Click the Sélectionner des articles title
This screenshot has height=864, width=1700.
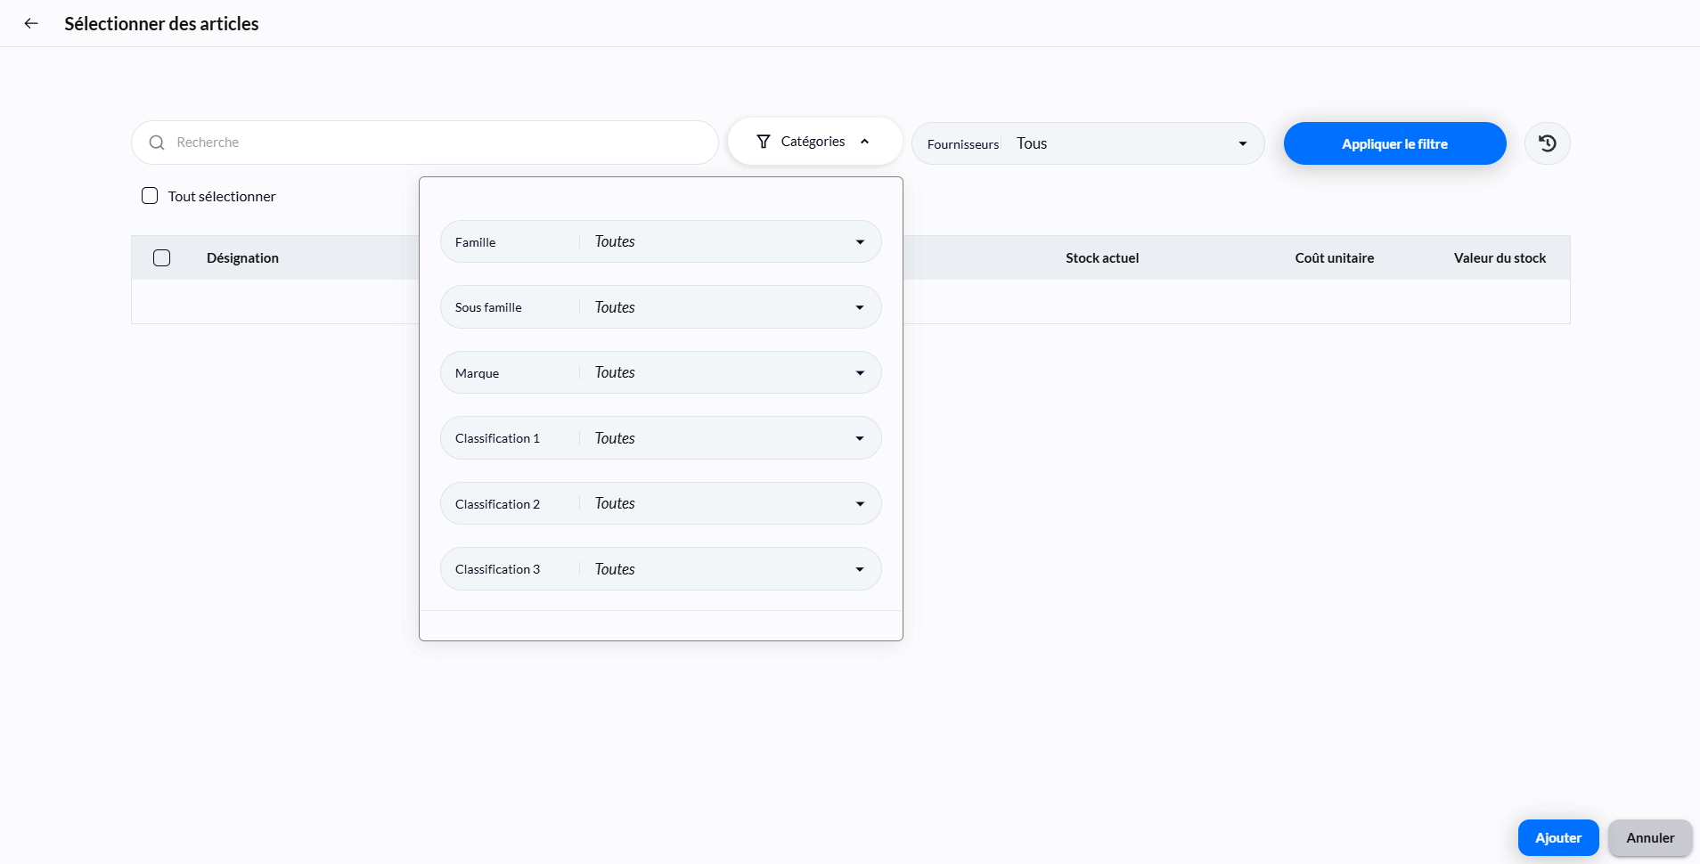(161, 24)
